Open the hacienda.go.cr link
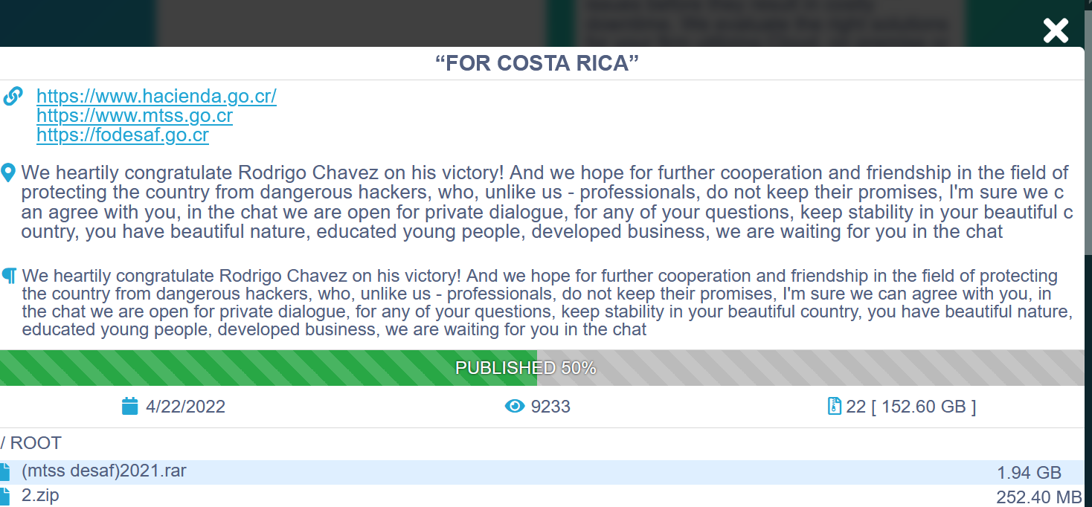The height and width of the screenshot is (507, 1092). pyautogui.click(x=156, y=97)
